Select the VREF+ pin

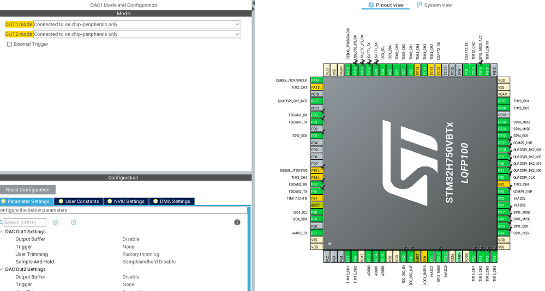point(459,256)
